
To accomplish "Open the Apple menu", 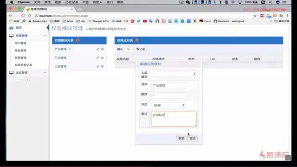I will pos(12,2).
